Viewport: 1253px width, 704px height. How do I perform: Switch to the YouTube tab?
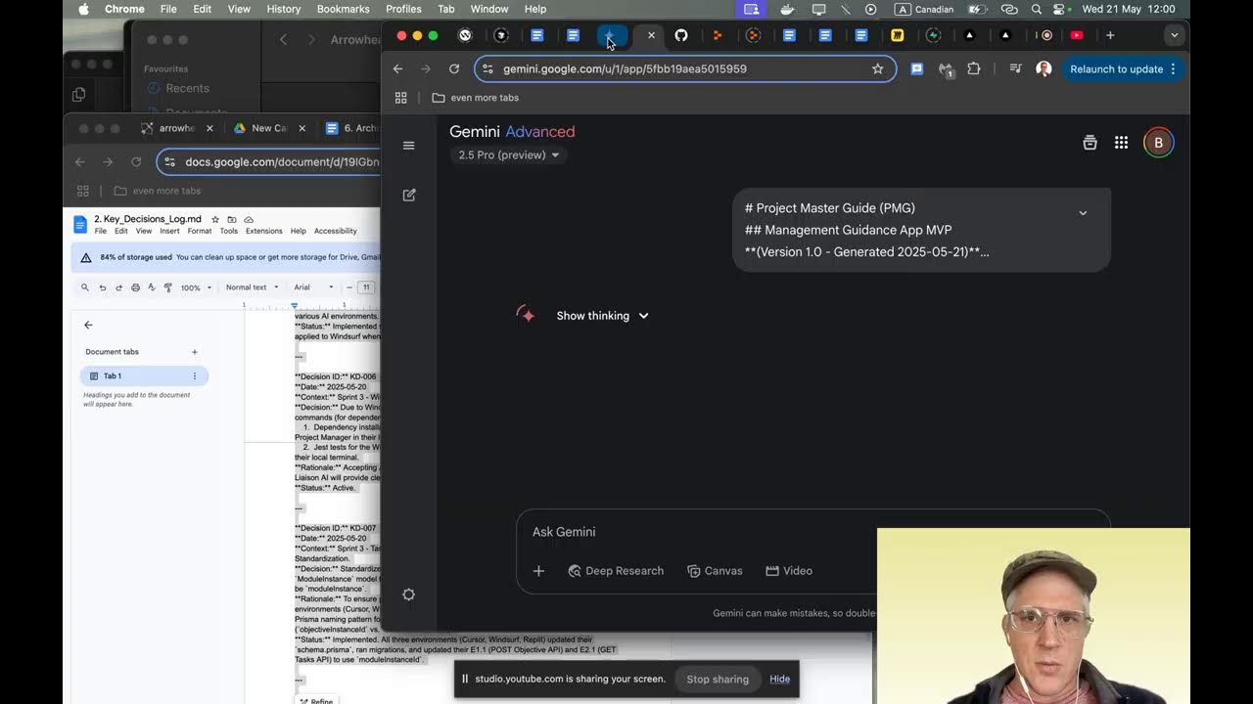(x=1077, y=35)
